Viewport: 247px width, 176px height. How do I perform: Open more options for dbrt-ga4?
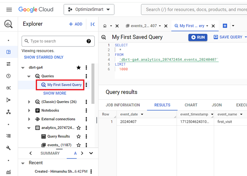[86, 68]
